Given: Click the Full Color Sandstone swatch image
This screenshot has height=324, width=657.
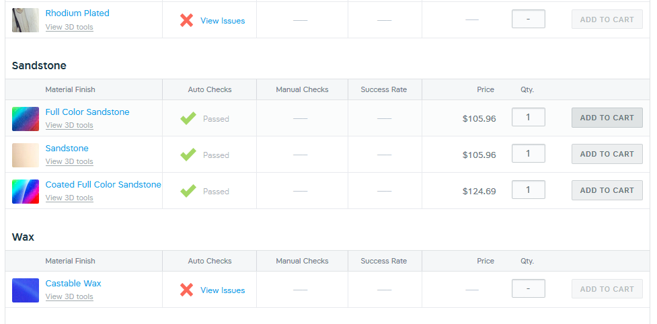Looking at the screenshot, I should tap(26, 119).
